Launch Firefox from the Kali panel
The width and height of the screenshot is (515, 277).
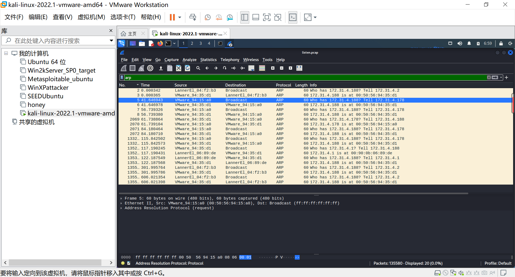coord(160,43)
